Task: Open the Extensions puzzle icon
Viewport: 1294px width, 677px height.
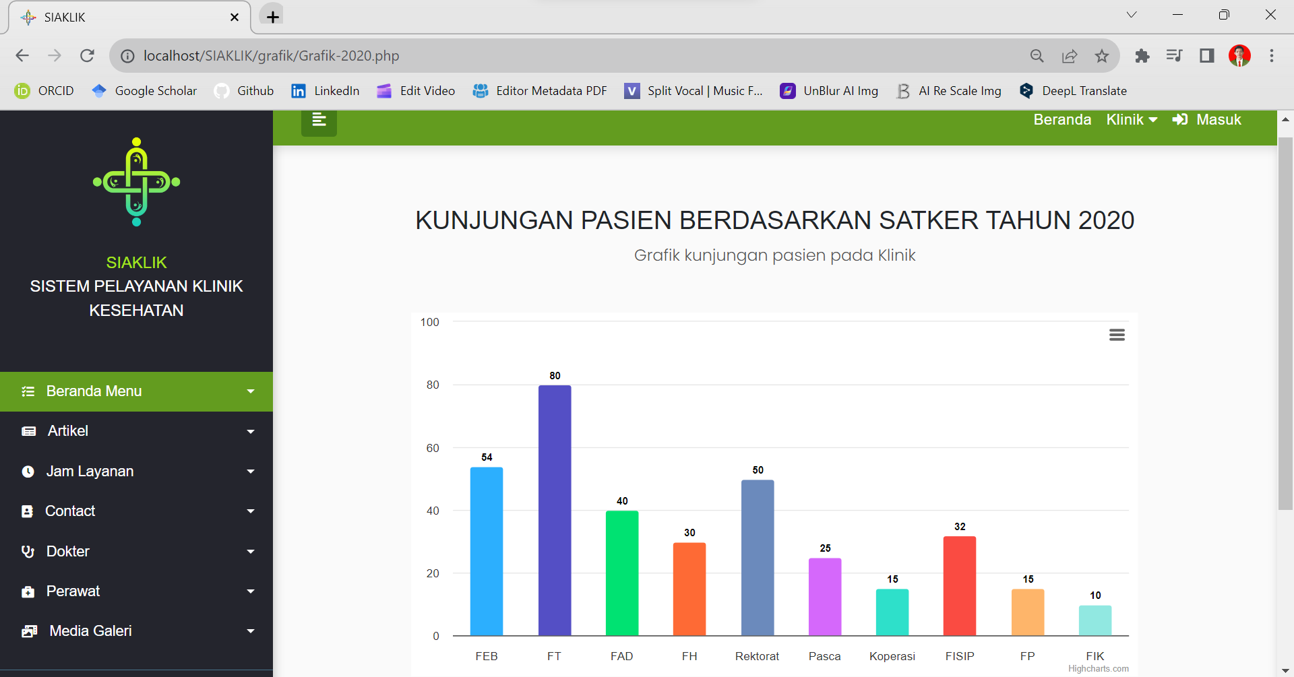Action: click(x=1142, y=56)
